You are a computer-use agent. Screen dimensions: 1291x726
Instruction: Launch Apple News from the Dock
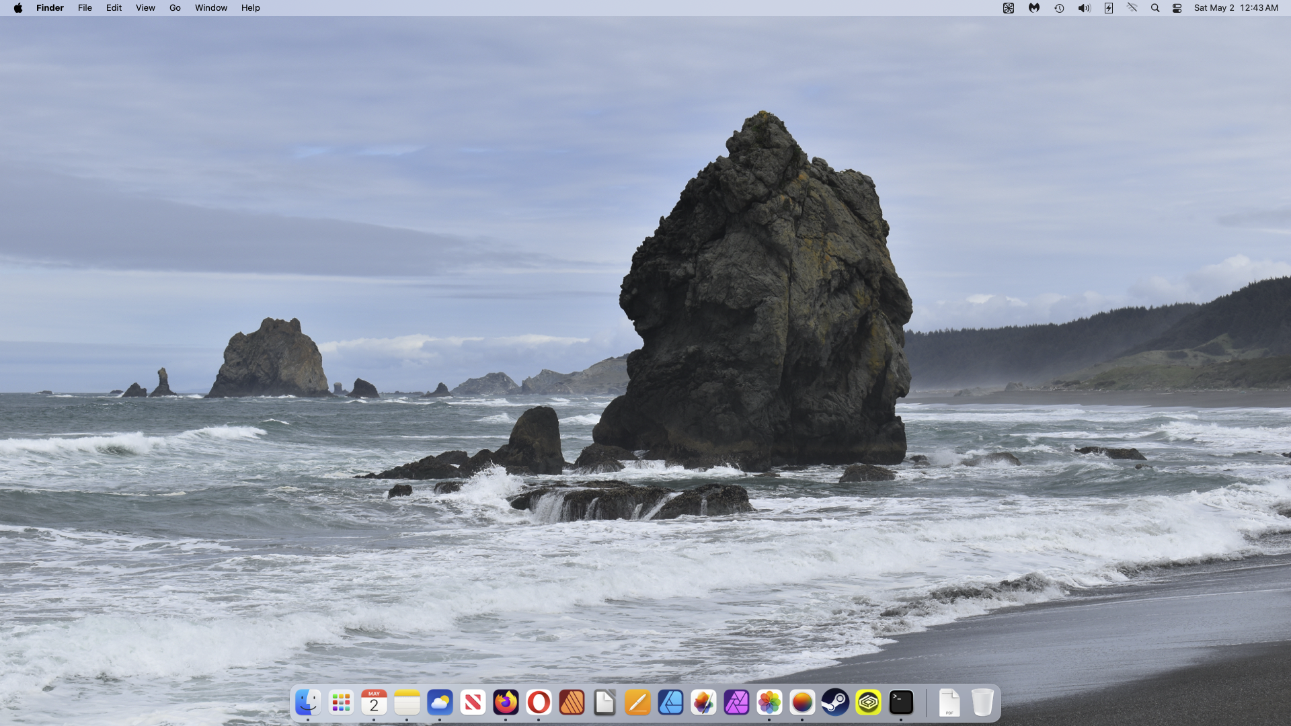click(473, 703)
